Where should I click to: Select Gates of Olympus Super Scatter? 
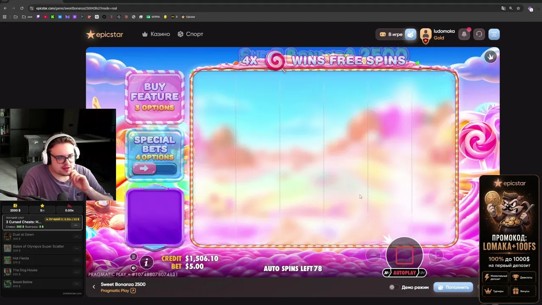click(42, 248)
